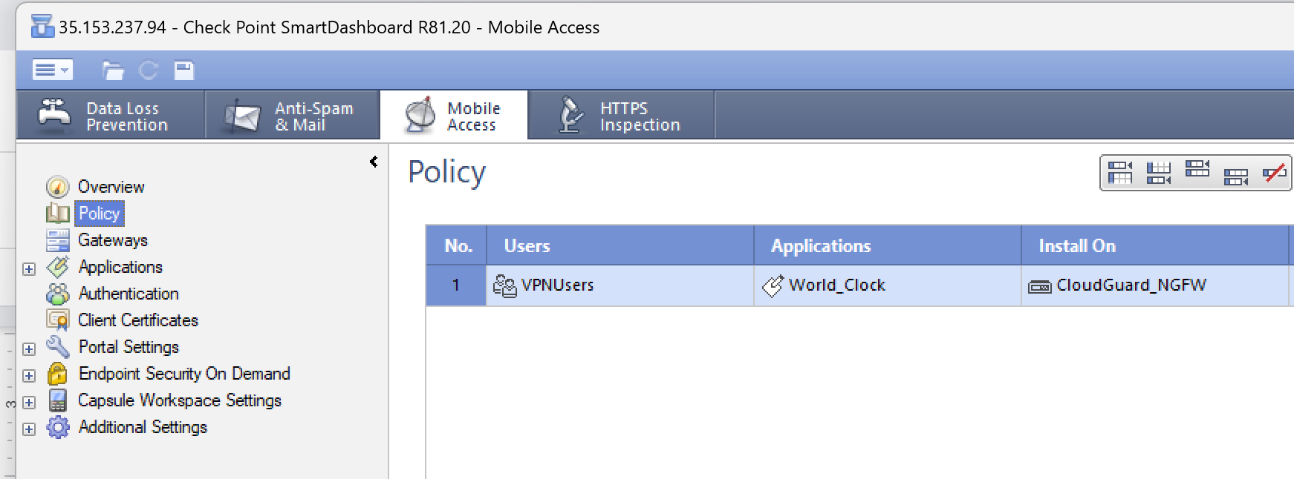
Task: Expand the Applications tree node
Action: 29,268
